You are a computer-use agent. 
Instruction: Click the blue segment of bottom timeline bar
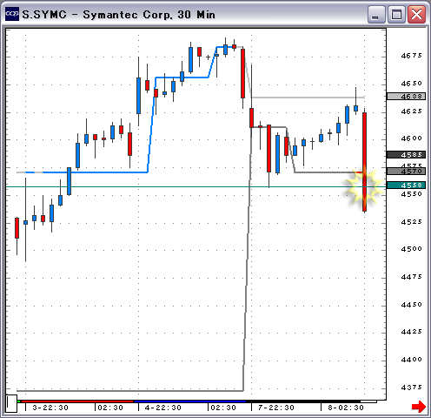pyautogui.click(x=190, y=401)
